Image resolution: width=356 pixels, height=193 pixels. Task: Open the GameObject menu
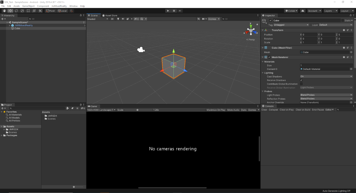pos(28,6)
